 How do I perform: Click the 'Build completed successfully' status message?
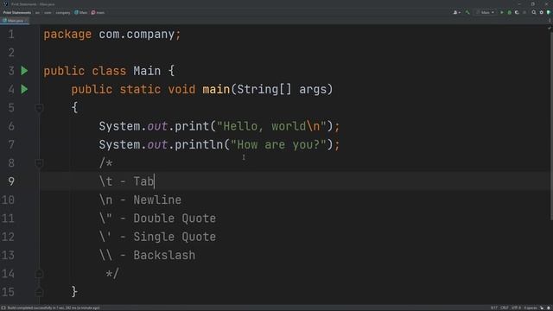(53, 308)
